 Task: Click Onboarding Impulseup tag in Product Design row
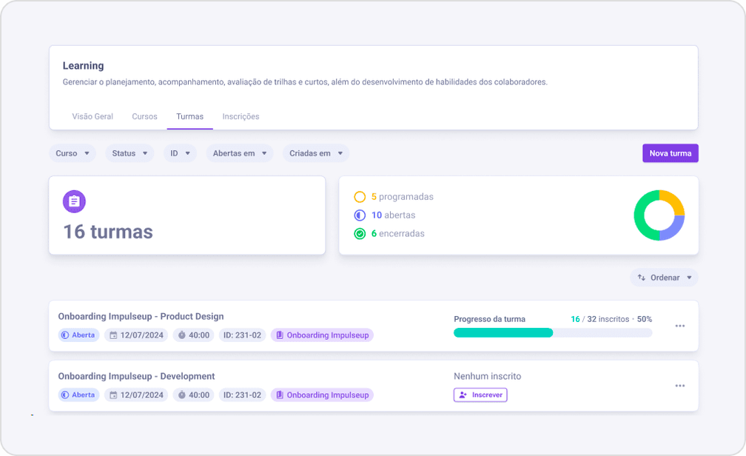tap(322, 335)
